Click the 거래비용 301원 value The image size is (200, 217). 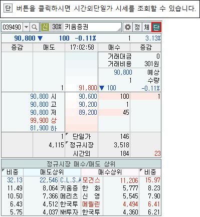151,64
